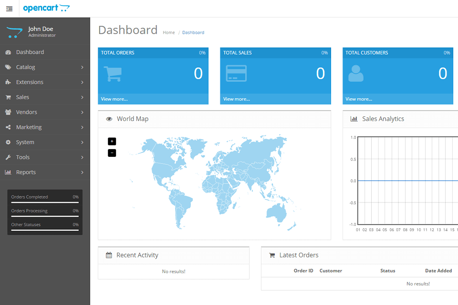Click the cart icon beside Latest Orders

click(x=272, y=255)
